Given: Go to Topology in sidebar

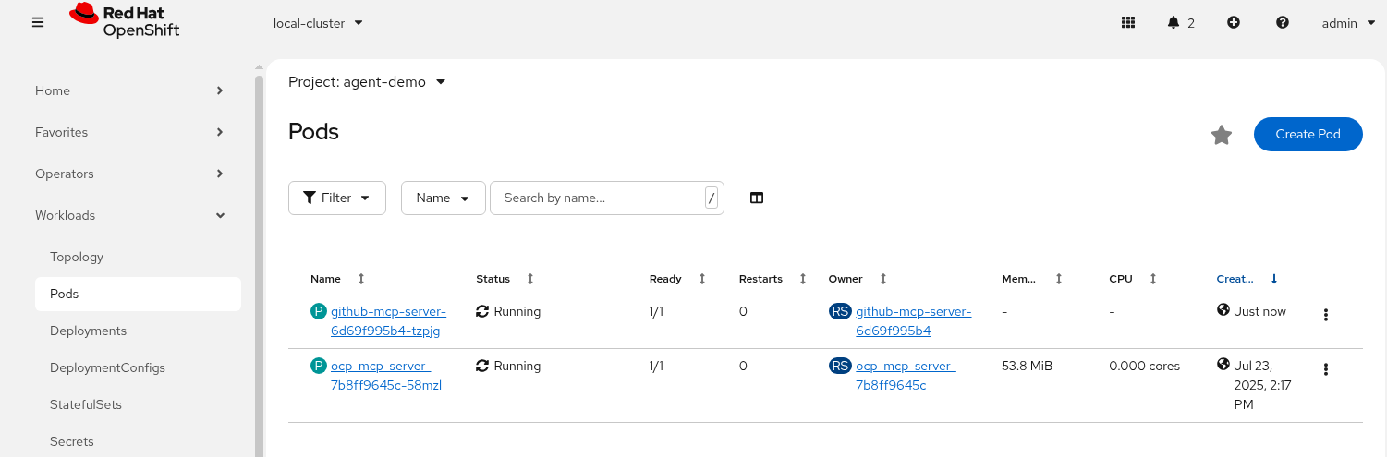Looking at the screenshot, I should [77, 257].
